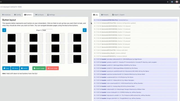Switch to the Import / Export tab
This screenshot has width=180, height=101.
pyautogui.click(x=118, y=15)
